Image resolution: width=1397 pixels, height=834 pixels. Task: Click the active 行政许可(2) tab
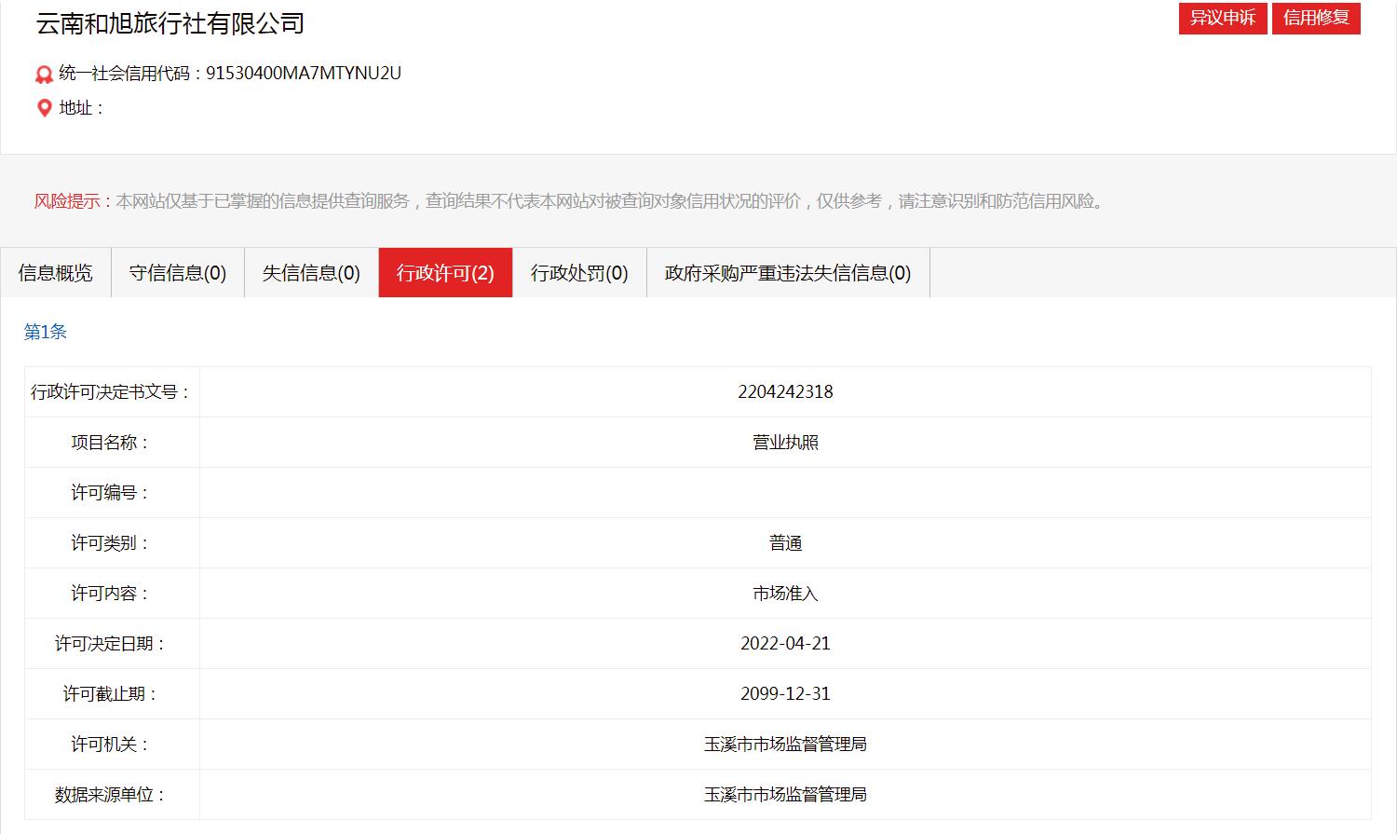point(445,273)
